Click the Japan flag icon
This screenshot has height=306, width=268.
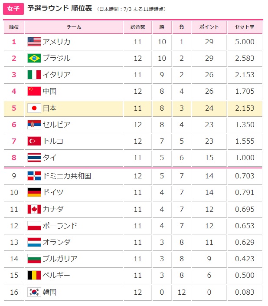coord(34,108)
